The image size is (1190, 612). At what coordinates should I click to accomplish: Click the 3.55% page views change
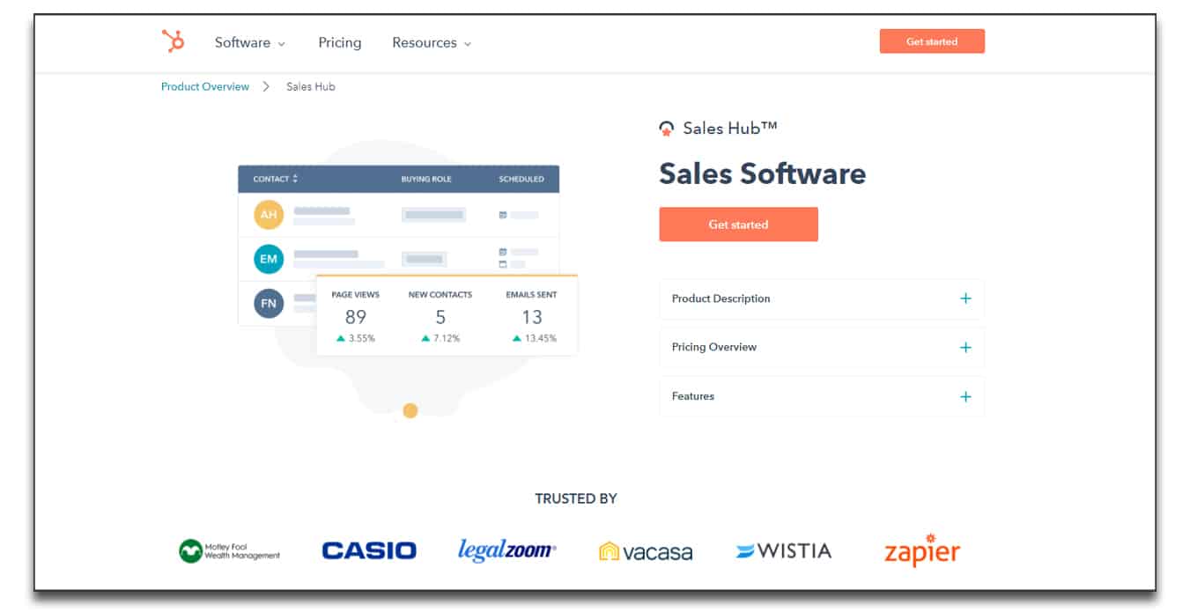356,338
